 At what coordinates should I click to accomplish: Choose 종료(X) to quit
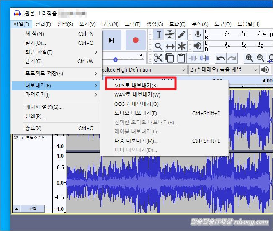point(56,128)
